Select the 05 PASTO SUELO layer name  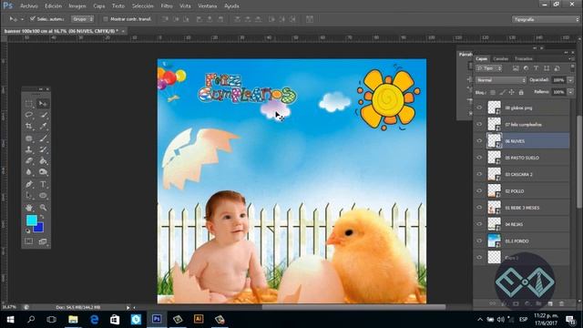pyautogui.click(x=522, y=158)
